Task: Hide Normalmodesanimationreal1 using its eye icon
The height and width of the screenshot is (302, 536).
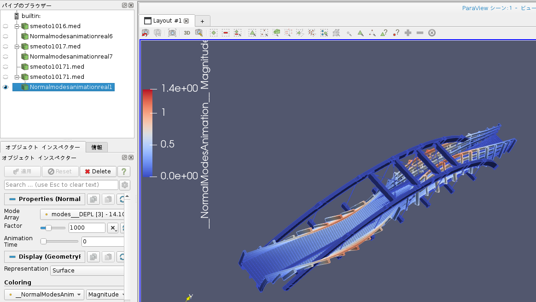Action: click(x=6, y=87)
